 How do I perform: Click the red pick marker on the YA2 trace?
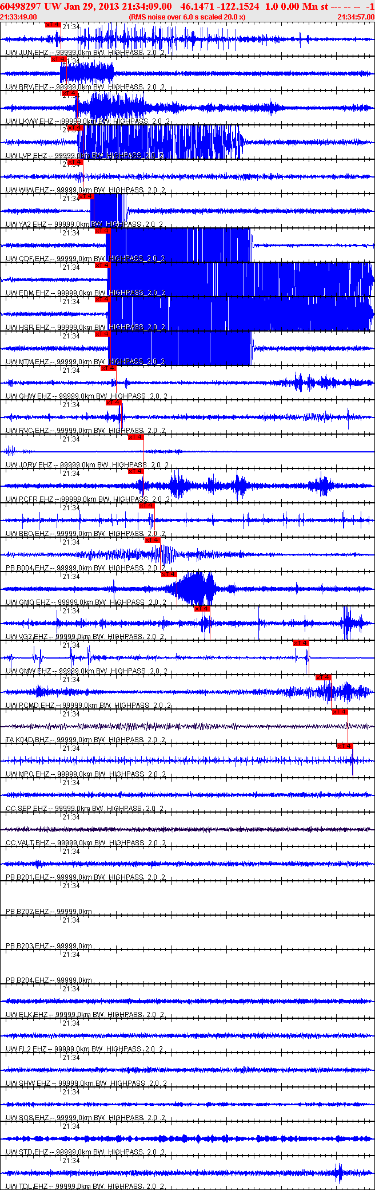(86, 196)
